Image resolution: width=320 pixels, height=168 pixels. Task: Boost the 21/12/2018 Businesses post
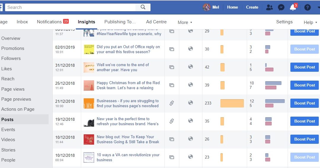coord(304,103)
